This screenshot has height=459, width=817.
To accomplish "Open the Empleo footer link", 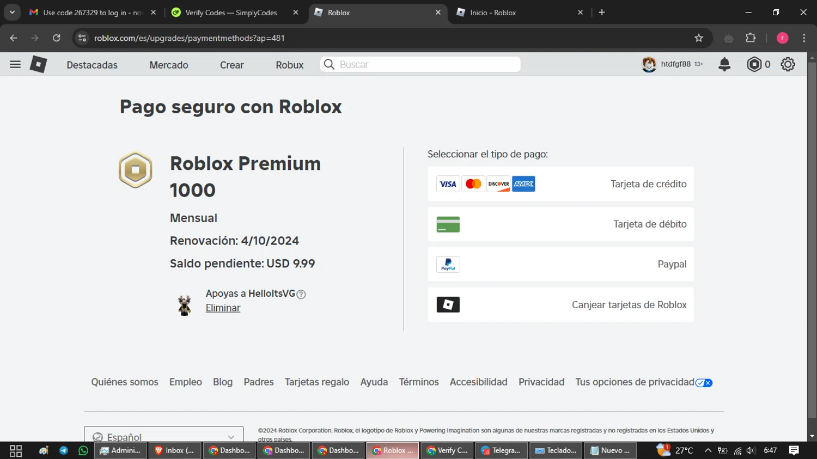I will click(x=186, y=382).
